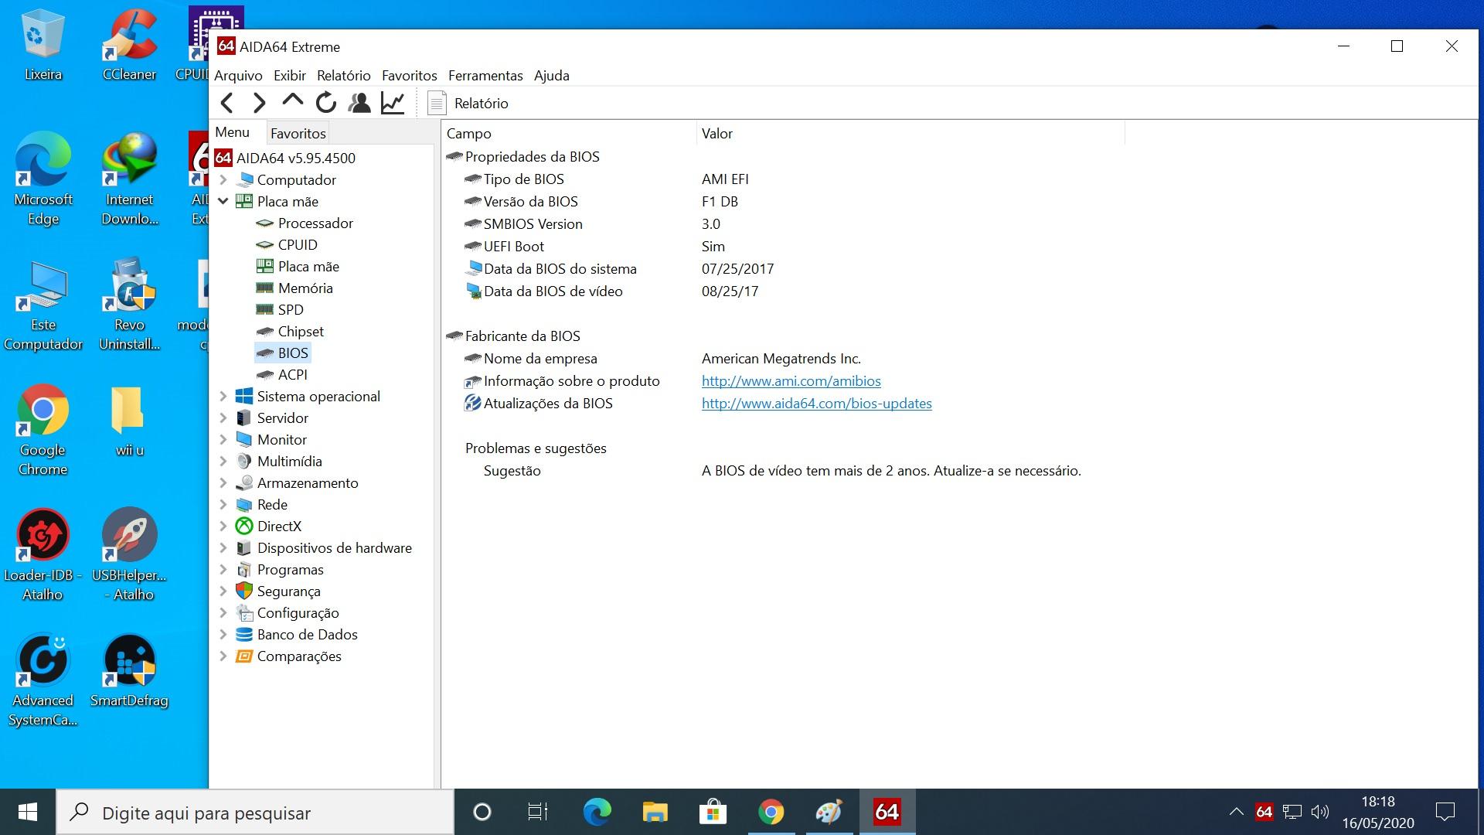Viewport: 1484px width, 835px height.
Task: Open the aida64.com/bios-updates link
Action: click(816, 403)
